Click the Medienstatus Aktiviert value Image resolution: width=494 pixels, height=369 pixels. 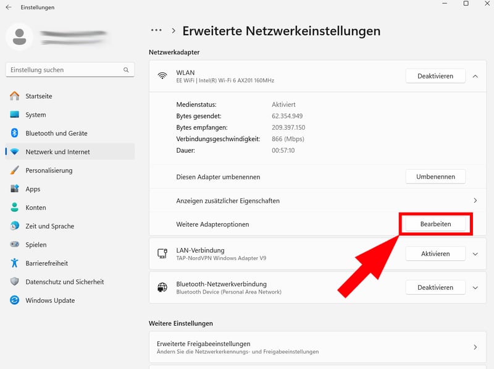point(283,104)
